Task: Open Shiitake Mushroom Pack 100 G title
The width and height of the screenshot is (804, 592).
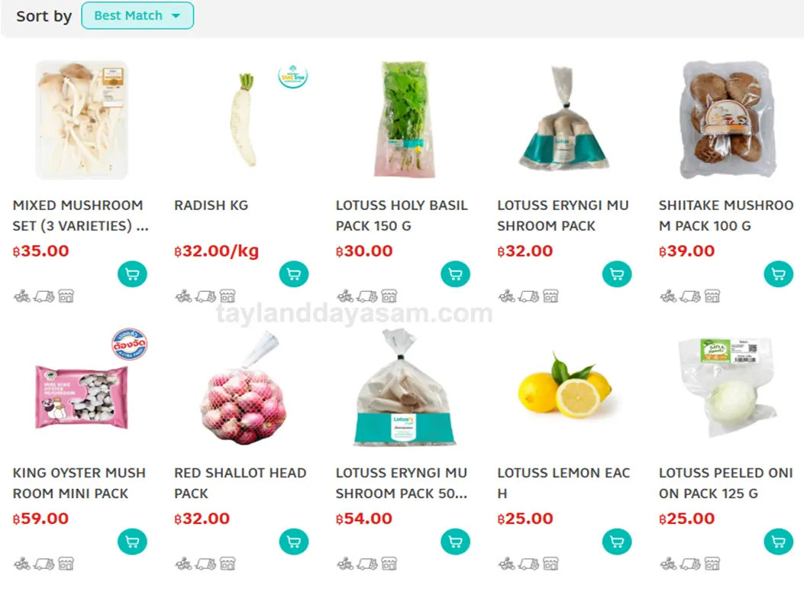Action: 726,215
